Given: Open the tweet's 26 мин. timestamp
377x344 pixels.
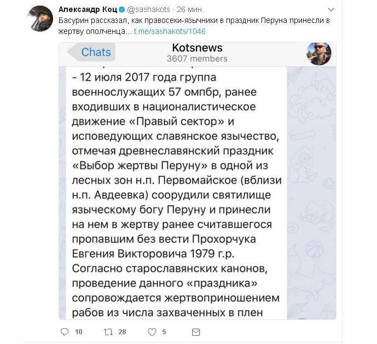Looking at the screenshot, I should click(x=190, y=9).
